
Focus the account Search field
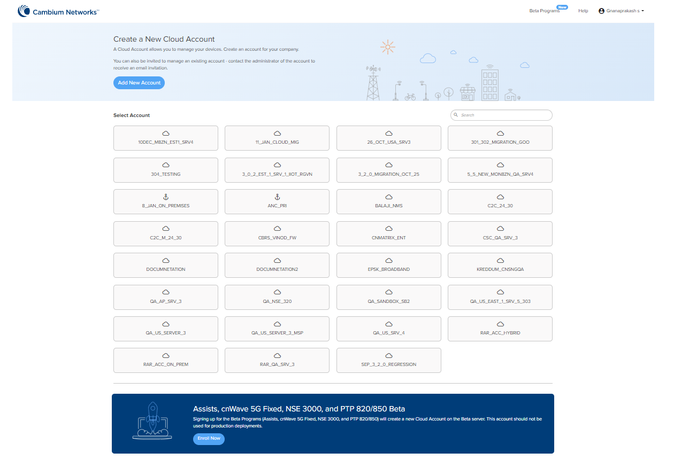click(x=503, y=115)
